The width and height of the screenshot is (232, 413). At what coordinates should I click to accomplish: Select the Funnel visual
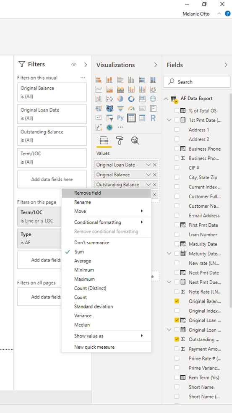click(120, 109)
